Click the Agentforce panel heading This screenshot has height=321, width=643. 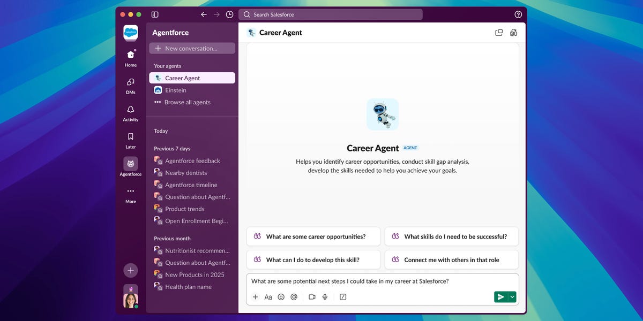(170, 33)
